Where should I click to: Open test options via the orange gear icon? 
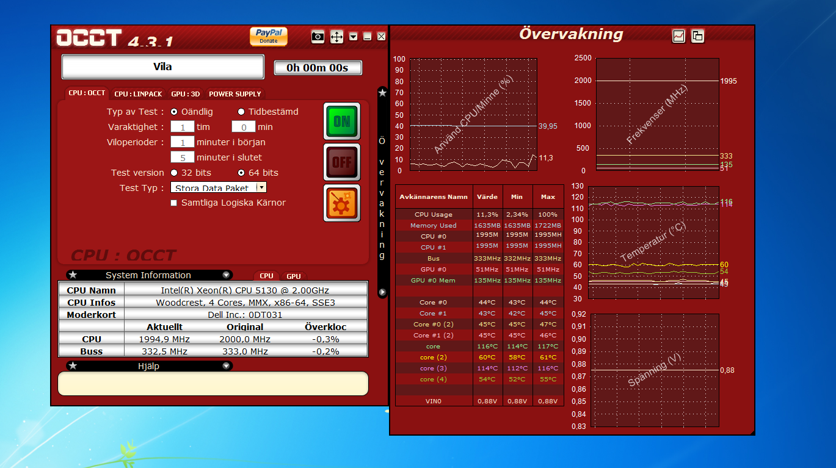(342, 203)
